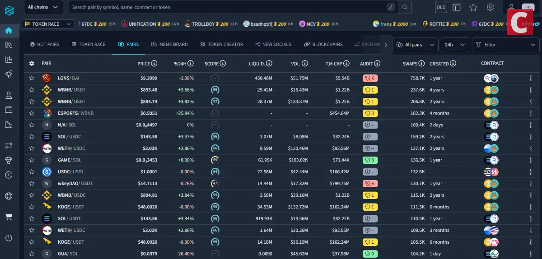Click the power icon in sidebar
Screen dimensions: 542x259
(x=9, y=238)
